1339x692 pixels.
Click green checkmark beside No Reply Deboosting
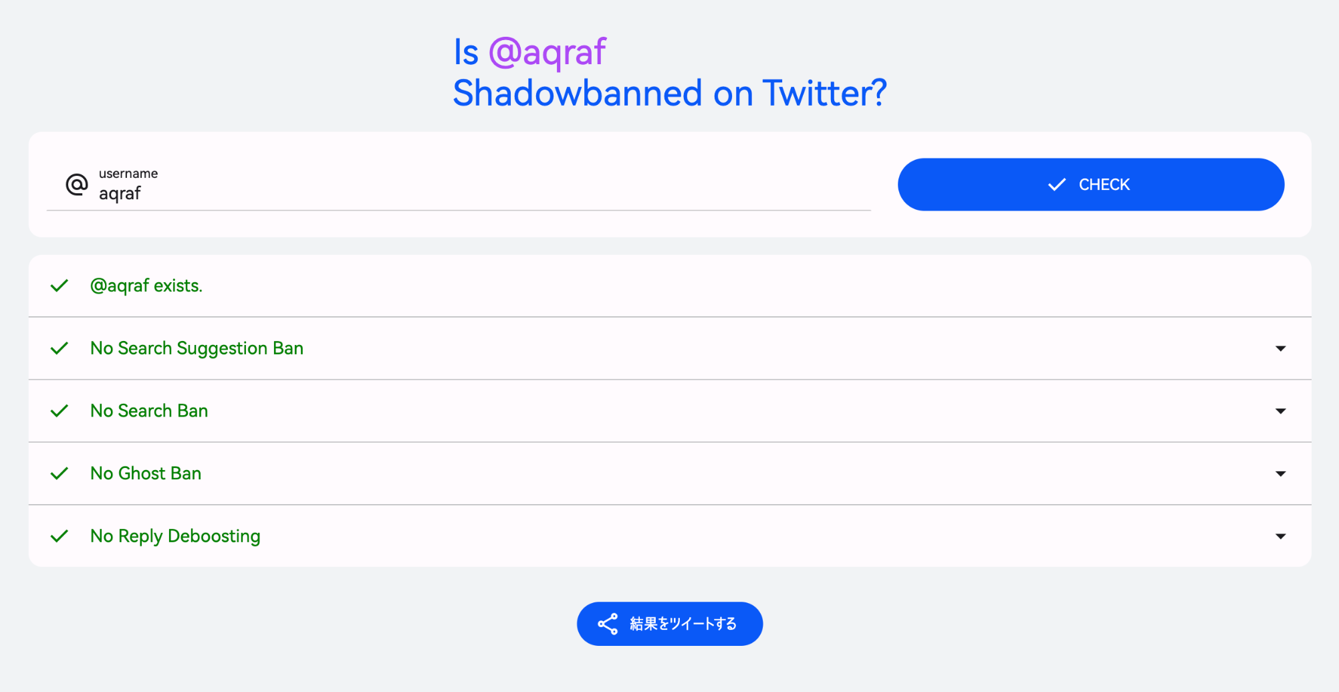click(x=59, y=536)
